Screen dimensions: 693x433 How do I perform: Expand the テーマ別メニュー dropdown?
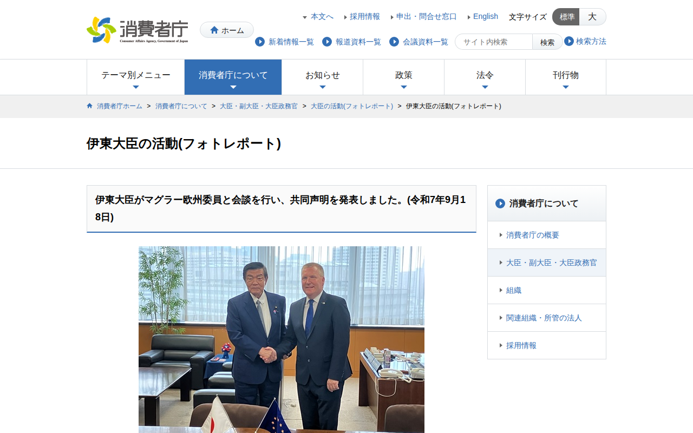point(136,77)
